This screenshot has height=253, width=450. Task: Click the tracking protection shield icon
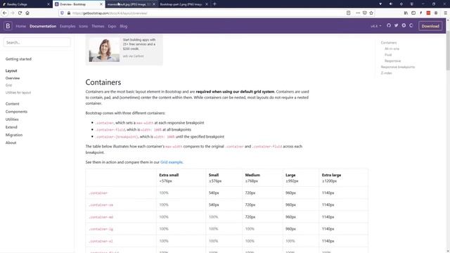click(x=62, y=13)
